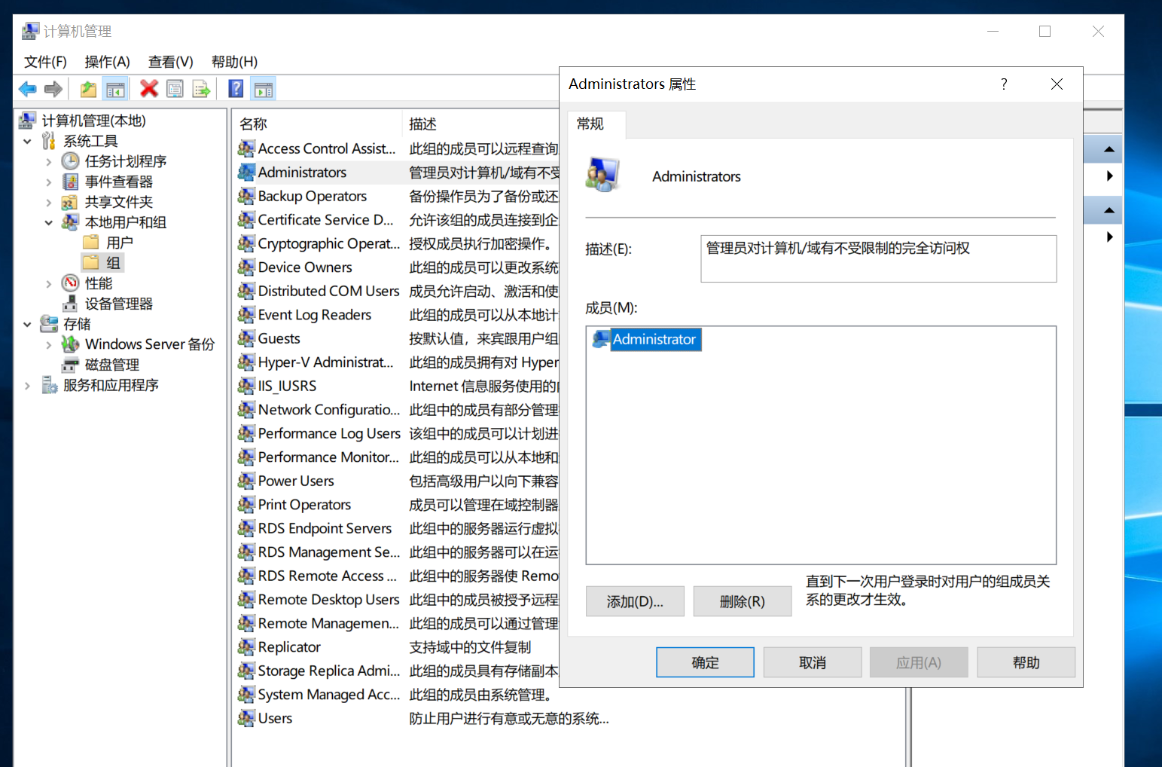The width and height of the screenshot is (1162, 767).
Task: Click the Access Control Assist... group icon
Action: [x=246, y=148]
